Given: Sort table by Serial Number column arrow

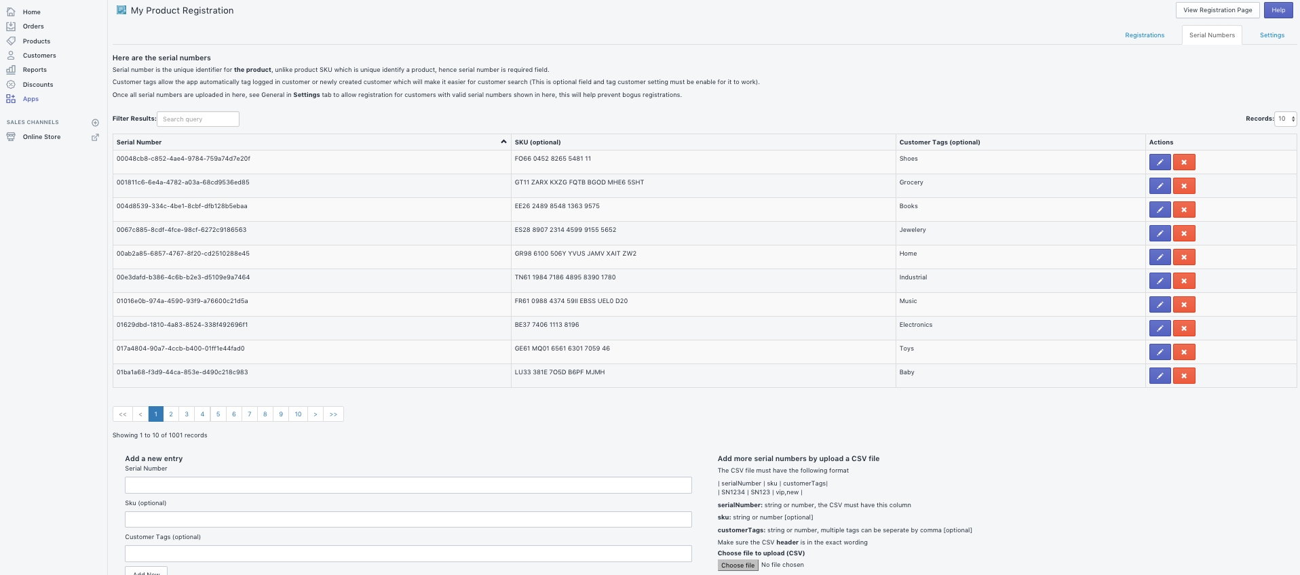Looking at the screenshot, I should 503,142.
